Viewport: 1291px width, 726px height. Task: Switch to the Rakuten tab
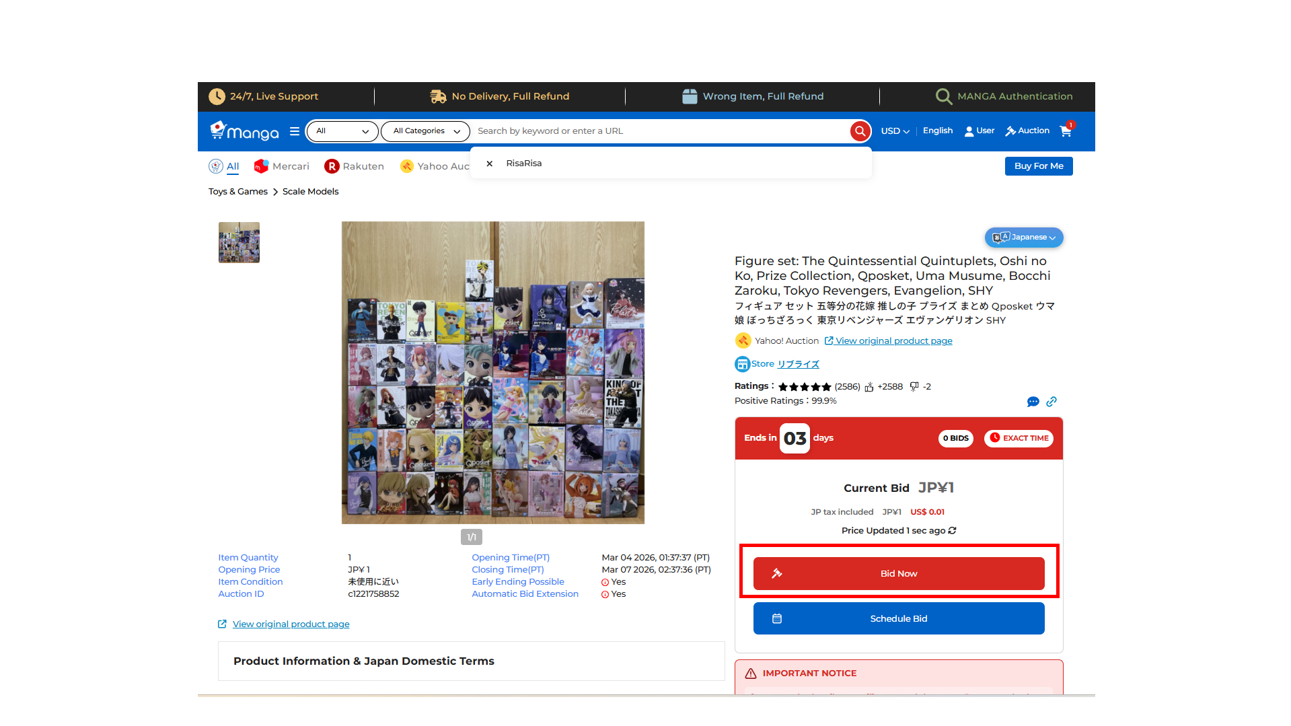(x=354, y=166)
